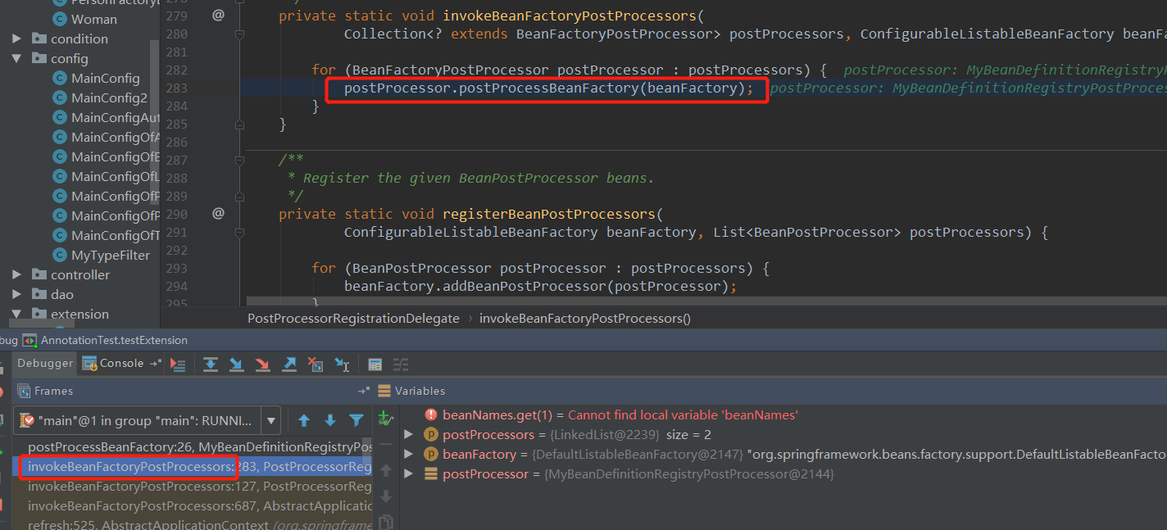Expand the dao folder arrow

[x=16, y=294]
